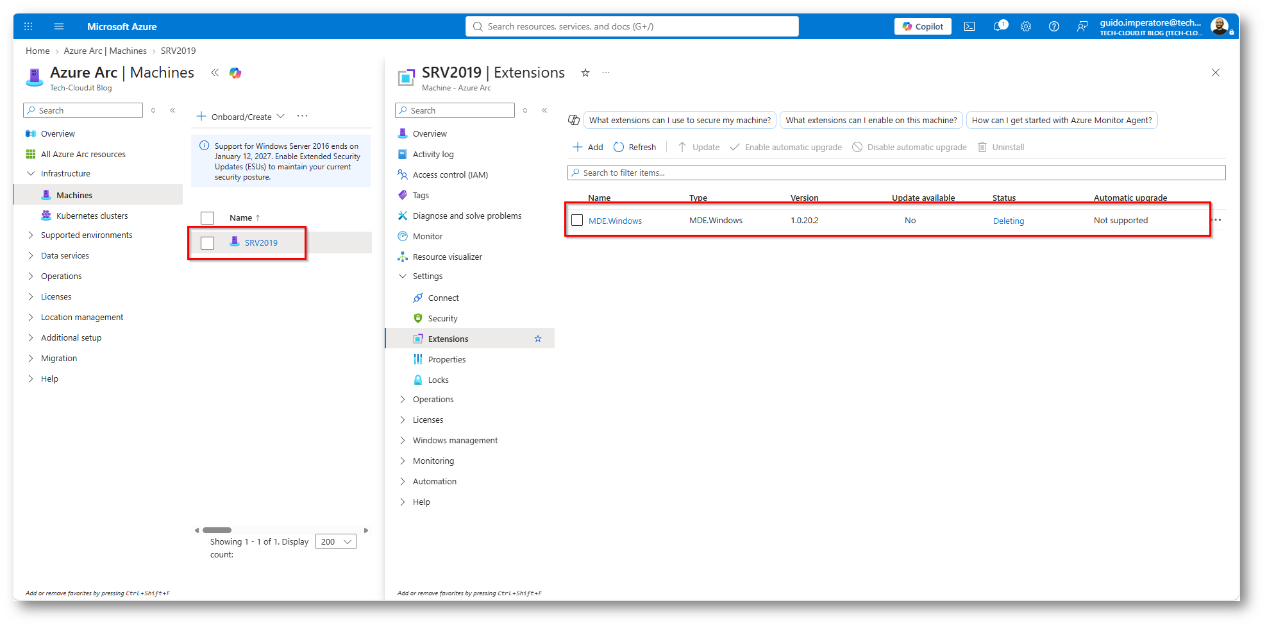Check the select-all box in the machines list

[x=207, y=218]
